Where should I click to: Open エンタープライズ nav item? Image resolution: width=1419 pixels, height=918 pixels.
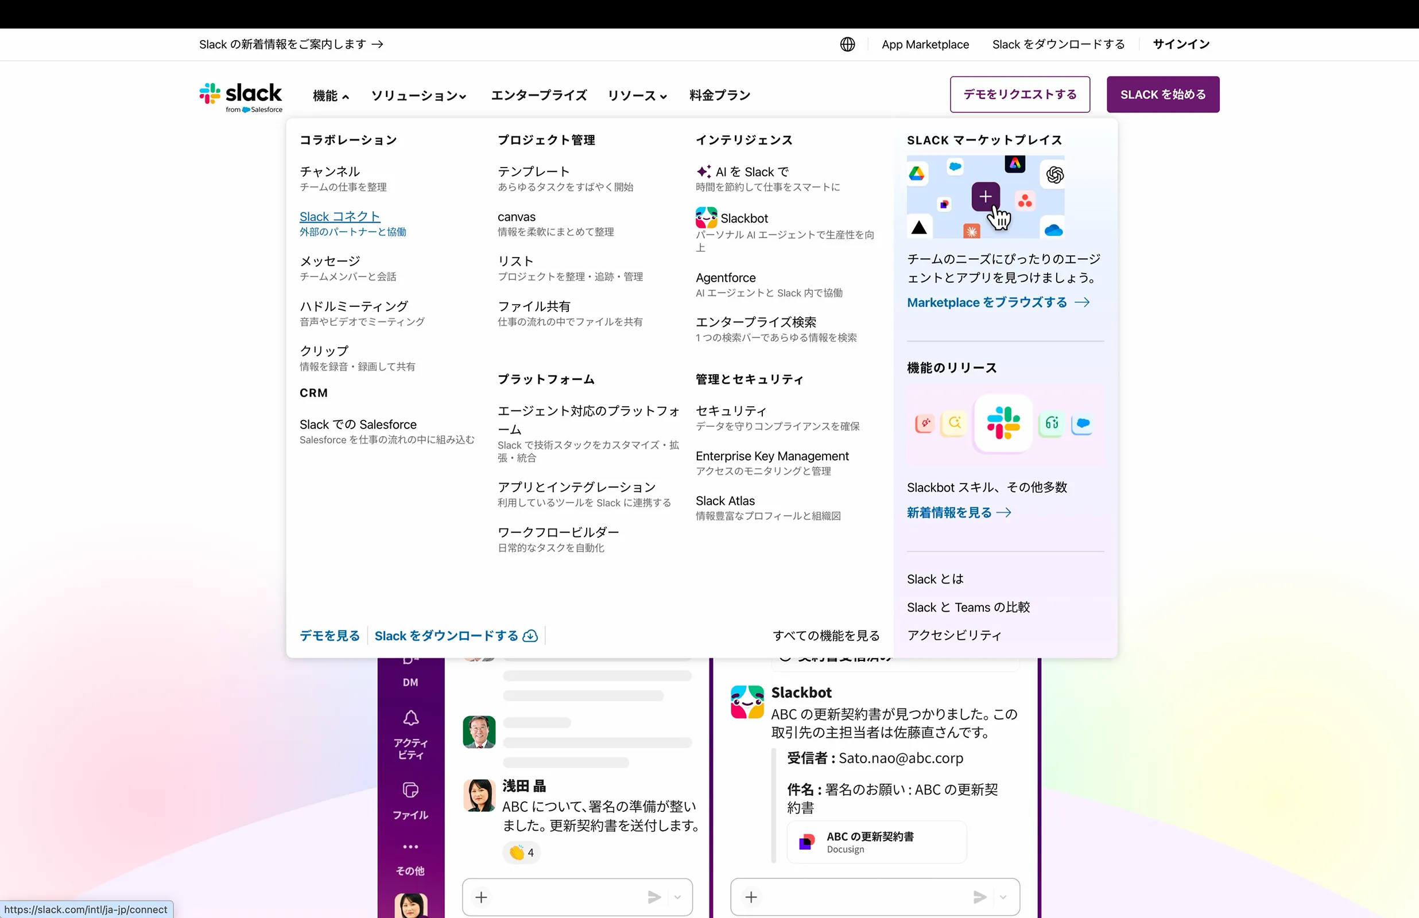[539, 95]
